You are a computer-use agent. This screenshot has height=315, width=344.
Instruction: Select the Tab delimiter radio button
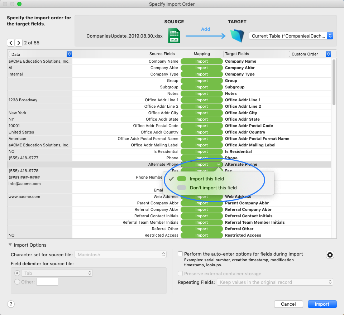[17, 273]
